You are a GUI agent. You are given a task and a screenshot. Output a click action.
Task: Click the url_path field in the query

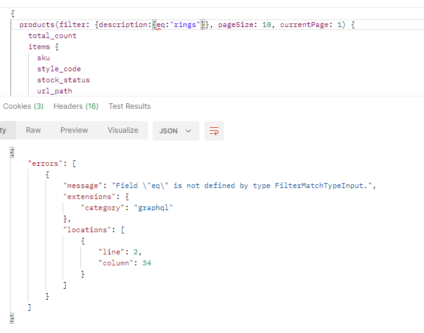pyautogui.click(x=55, y=92)
